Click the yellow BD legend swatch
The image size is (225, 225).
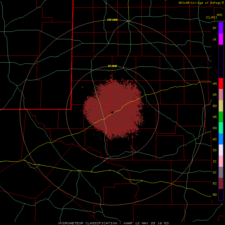221,106
